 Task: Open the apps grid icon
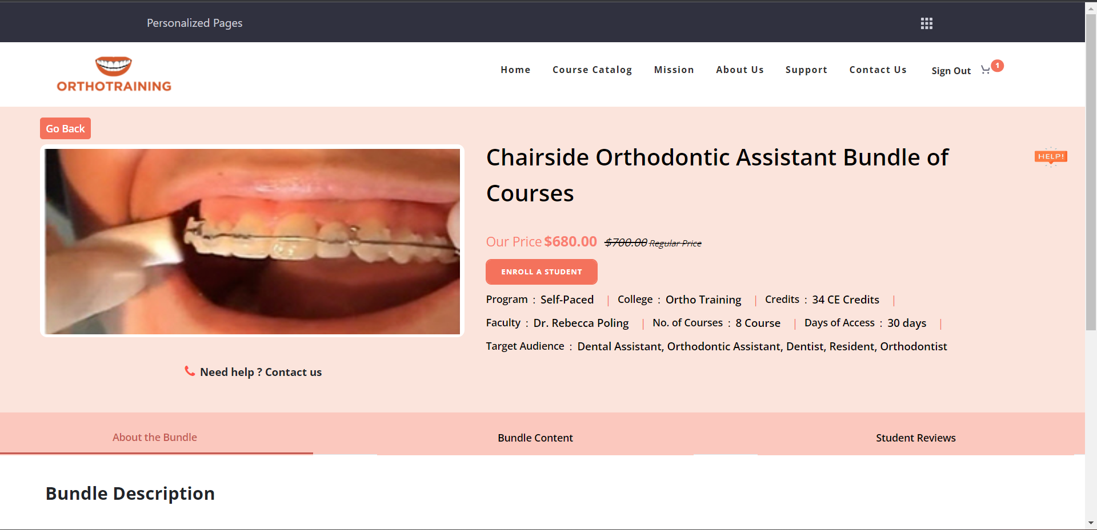926,23
